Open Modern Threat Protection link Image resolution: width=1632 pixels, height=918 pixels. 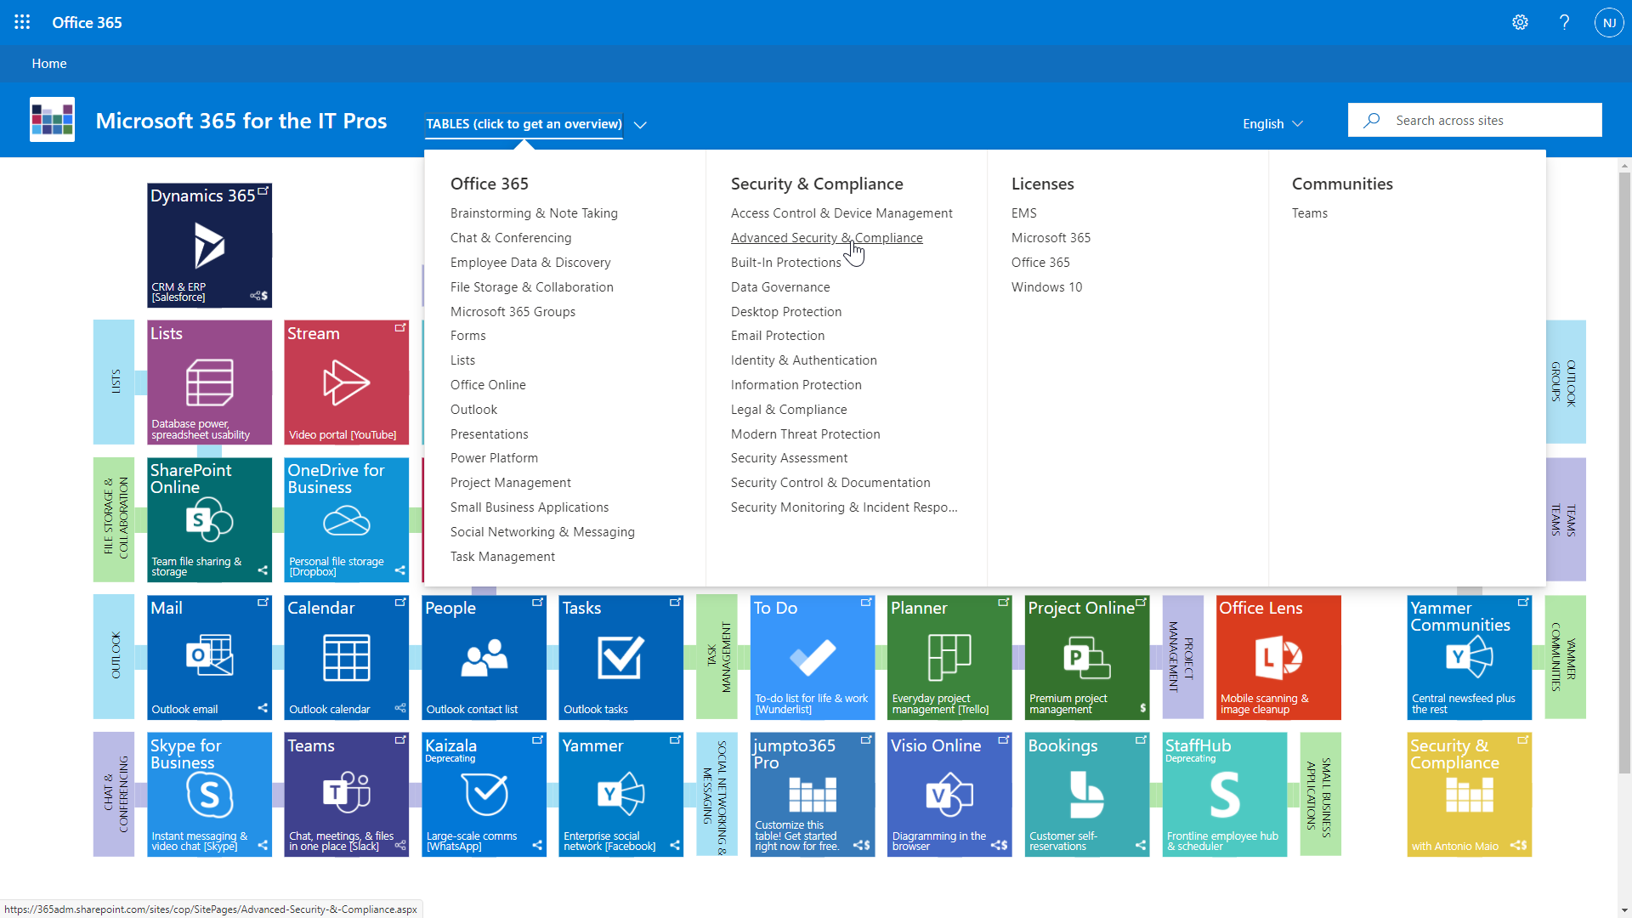tap(806, 434)
